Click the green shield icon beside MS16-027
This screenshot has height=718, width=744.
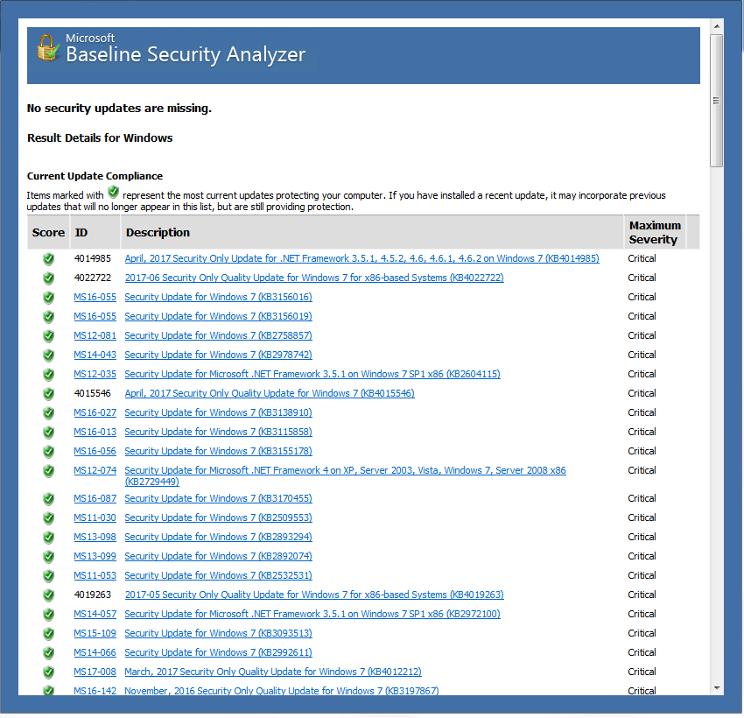(x=48, y=413)
